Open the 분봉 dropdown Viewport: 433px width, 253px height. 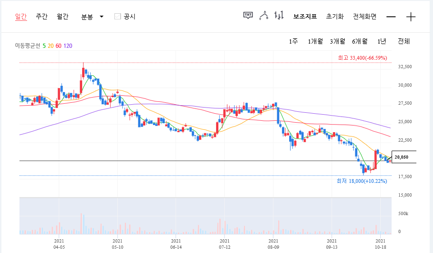(92, 17)
